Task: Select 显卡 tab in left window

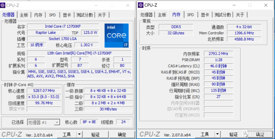Action: coord(67,15)
